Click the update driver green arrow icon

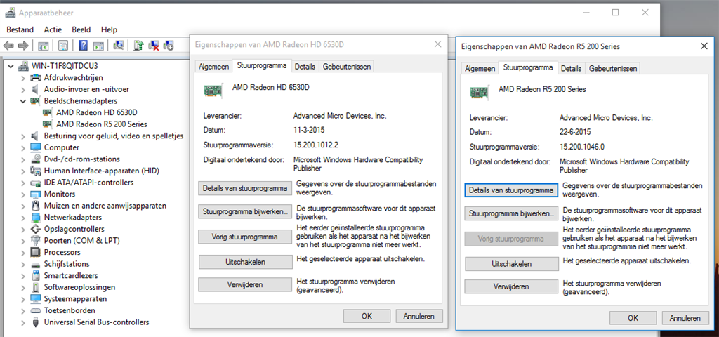tap(138, 46)
